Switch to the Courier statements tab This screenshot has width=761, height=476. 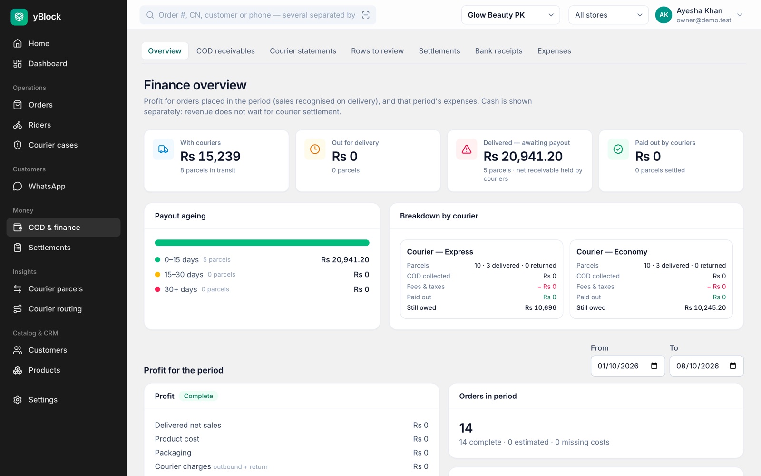pyautogui.click(x=303, y=51)
